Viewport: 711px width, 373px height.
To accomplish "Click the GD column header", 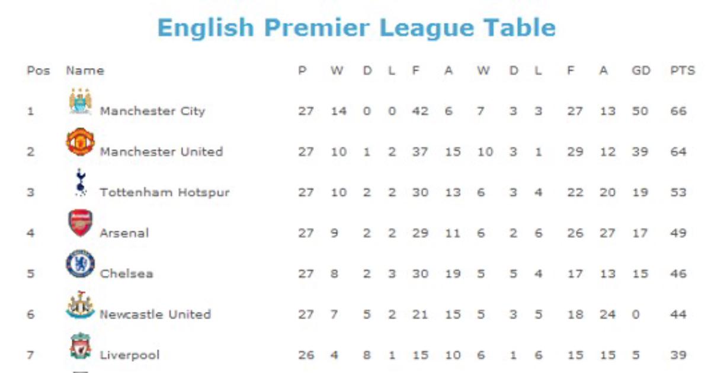I will [640, 70].
